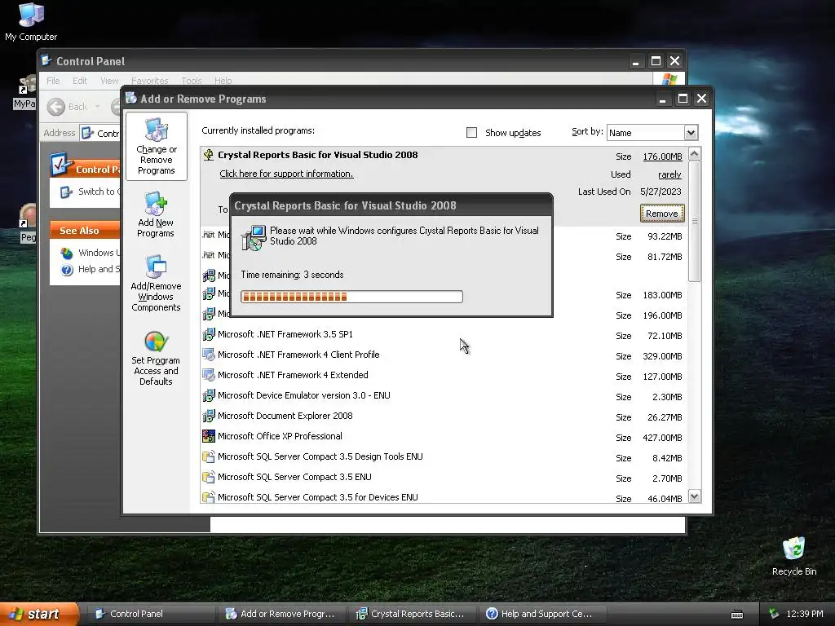Click Address bar field in Control Panel window
Image resolution: width=835 pixels, height=626 pixels.
(100, 133)
